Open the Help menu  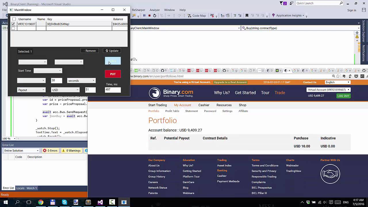coord(183,10)
